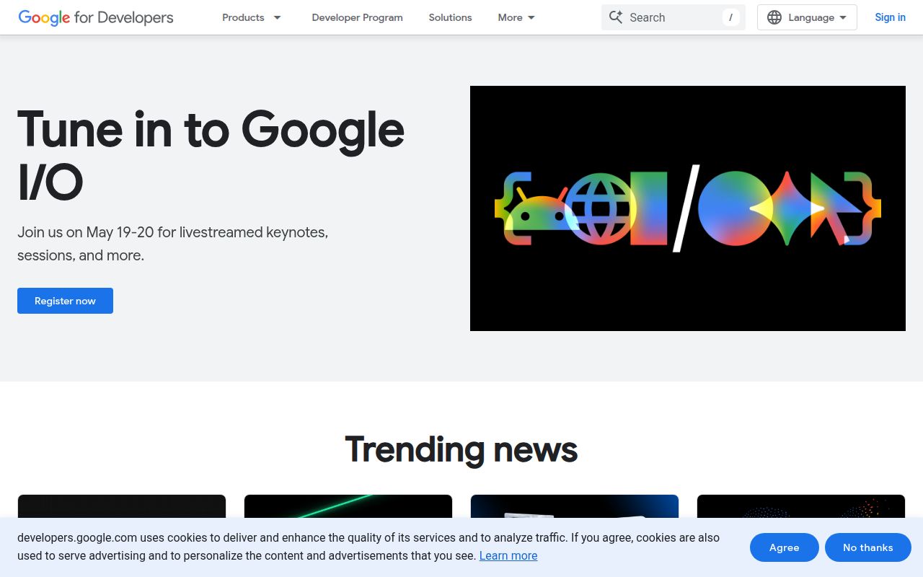The width and height of the screenshot is (923, 577).
Task: Decline cookies with No thanks button
Action: [x=867, y=547]
